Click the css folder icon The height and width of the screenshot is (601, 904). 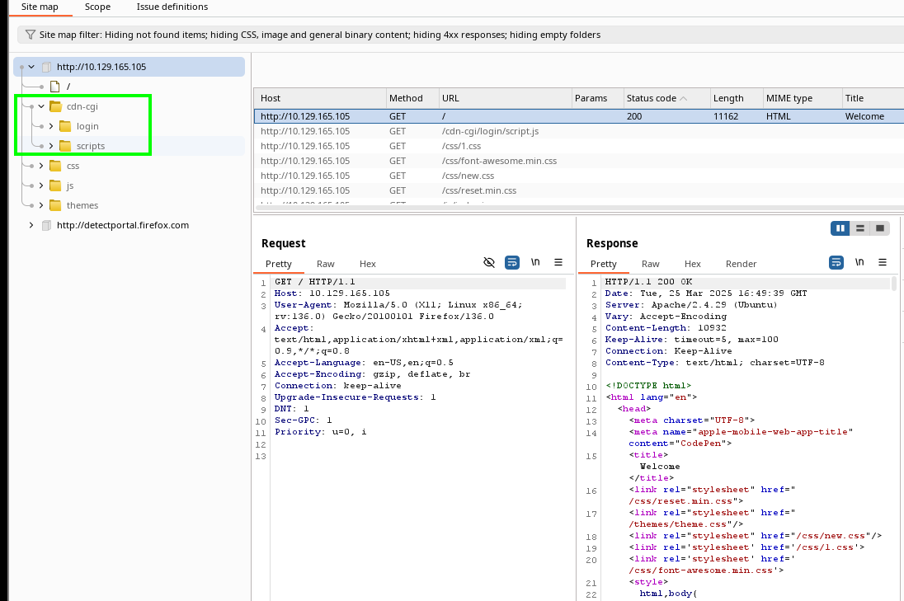pyautogui.click(x=55, y=166)
